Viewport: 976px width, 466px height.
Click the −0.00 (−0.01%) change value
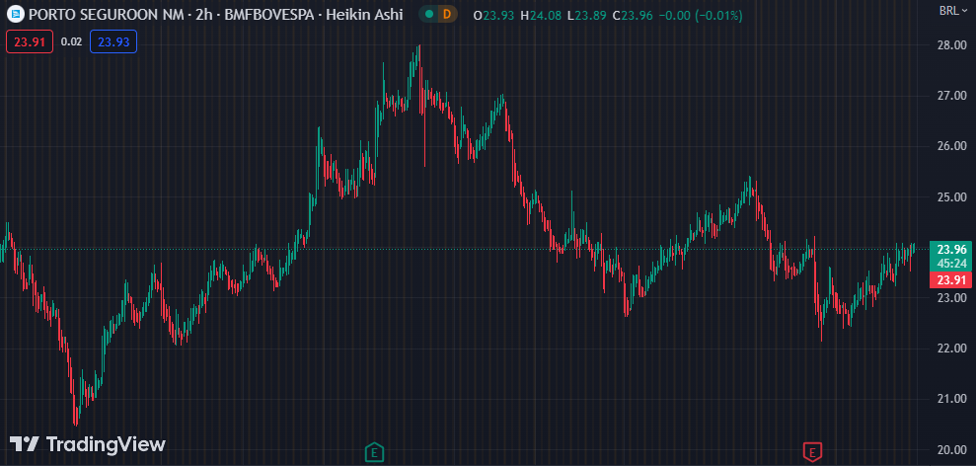700,15
